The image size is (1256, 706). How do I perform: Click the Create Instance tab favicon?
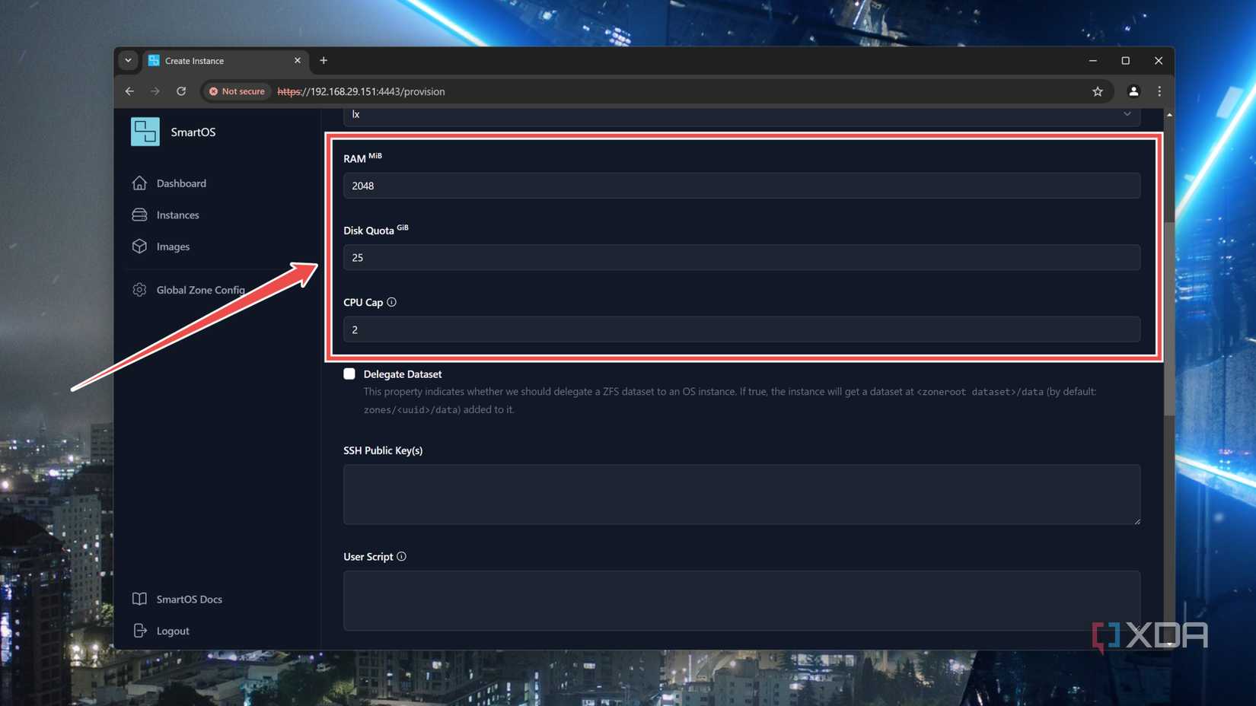coord(154,61)
